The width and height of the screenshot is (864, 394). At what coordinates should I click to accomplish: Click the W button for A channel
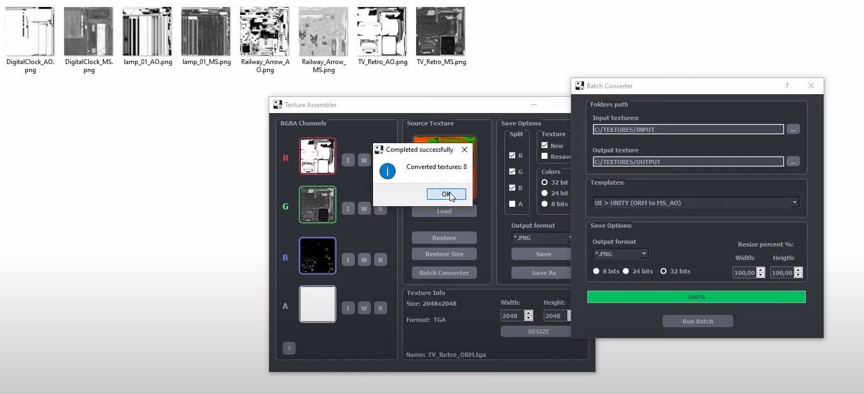[364, 308]
